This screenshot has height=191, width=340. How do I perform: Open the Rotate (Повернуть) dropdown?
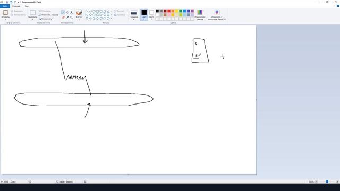(46, 19)
